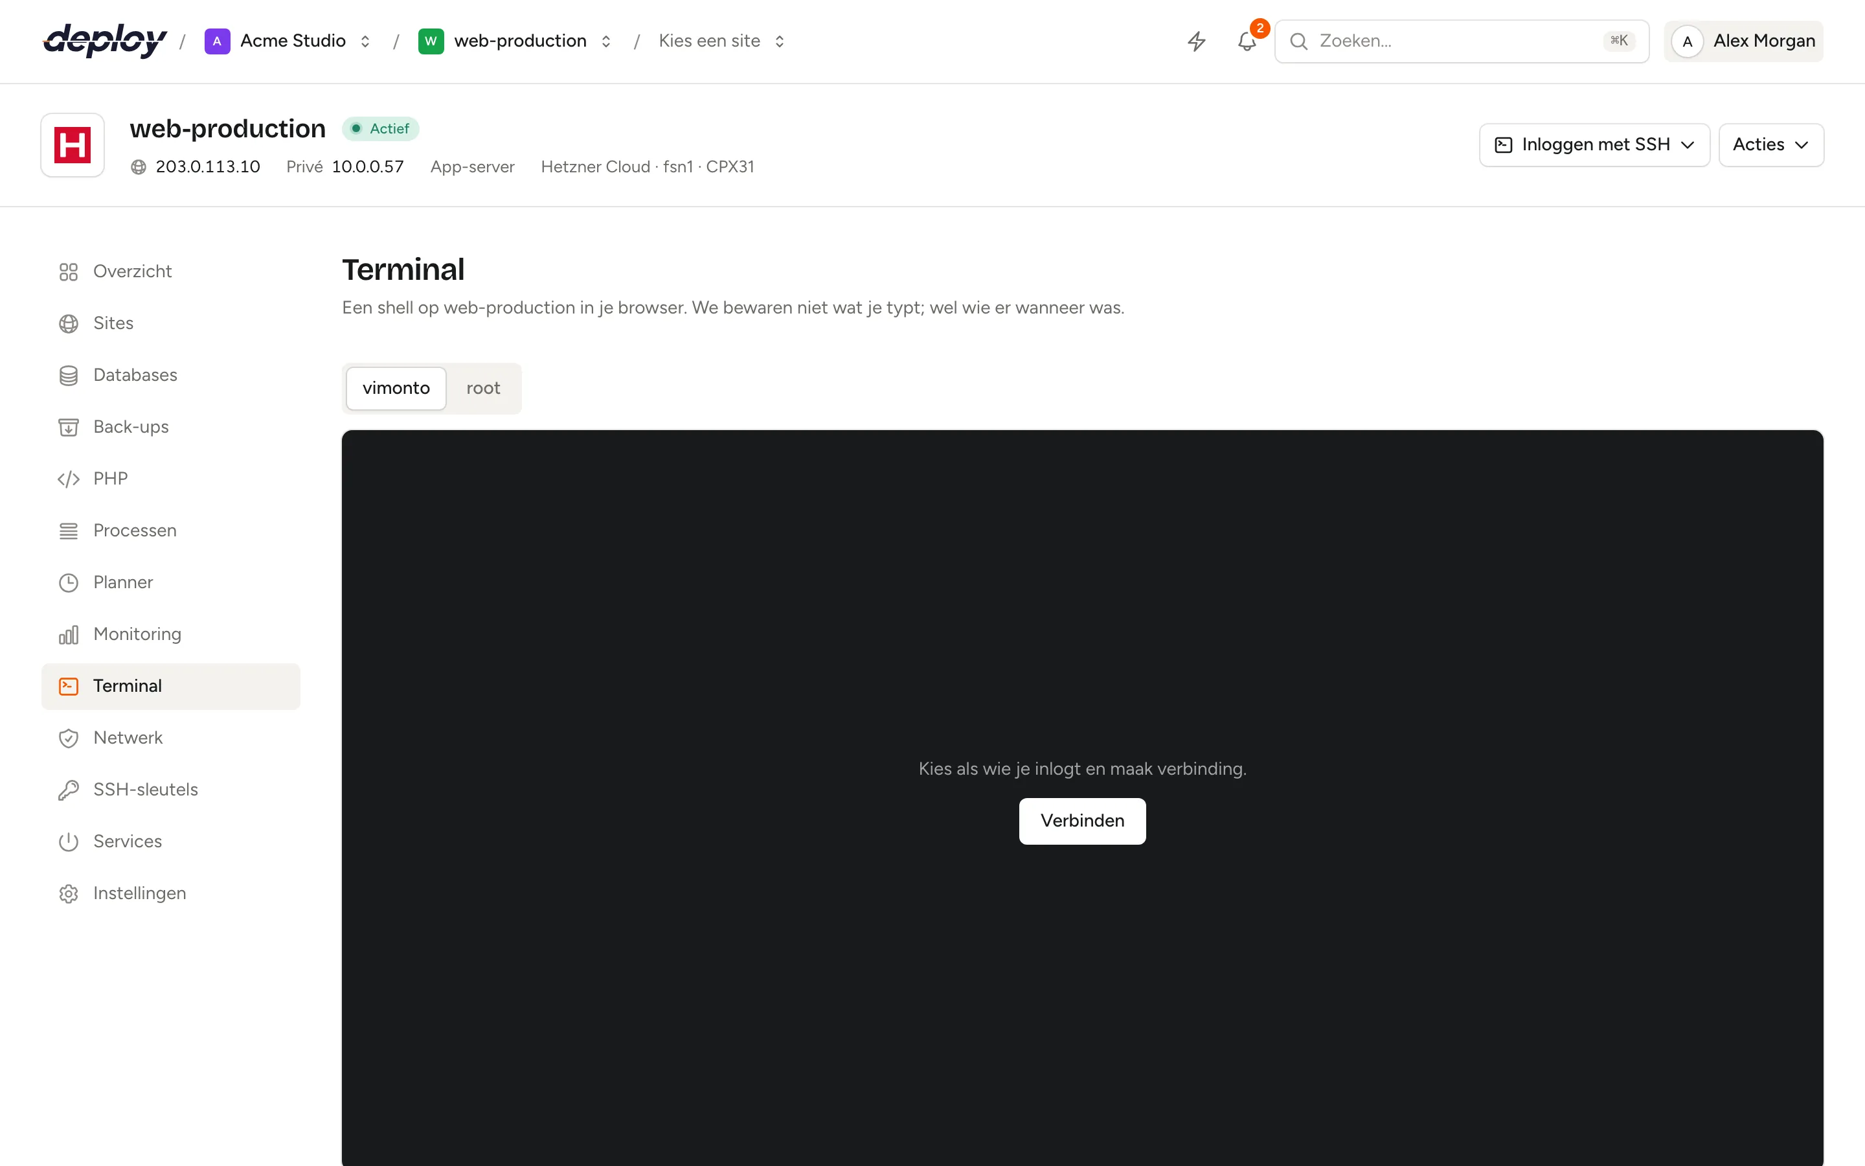Click the search magnifier icon

[x=1298, y=41]
